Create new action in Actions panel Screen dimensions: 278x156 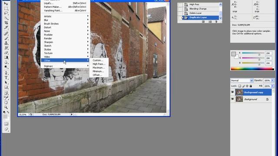pos(210,22)
